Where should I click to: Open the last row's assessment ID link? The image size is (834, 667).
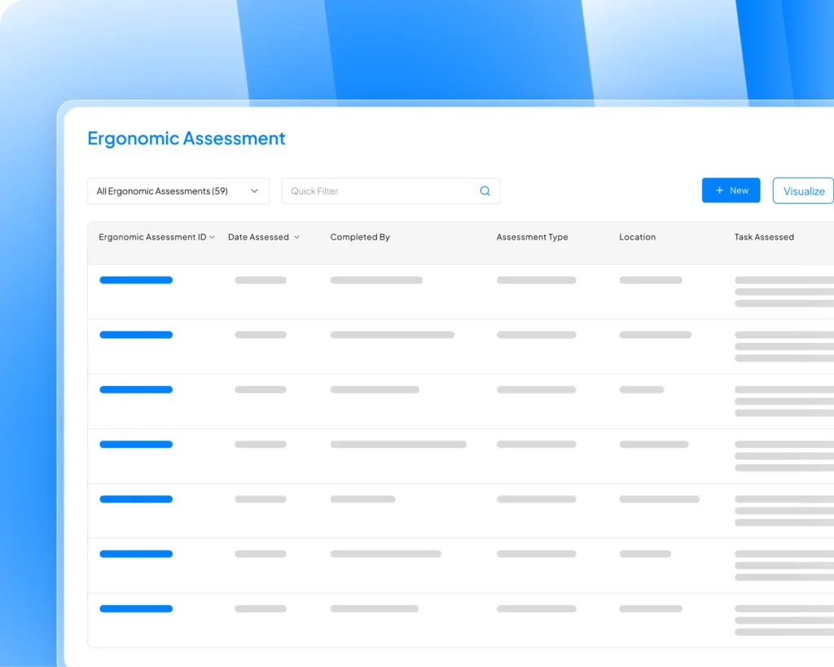135,608
